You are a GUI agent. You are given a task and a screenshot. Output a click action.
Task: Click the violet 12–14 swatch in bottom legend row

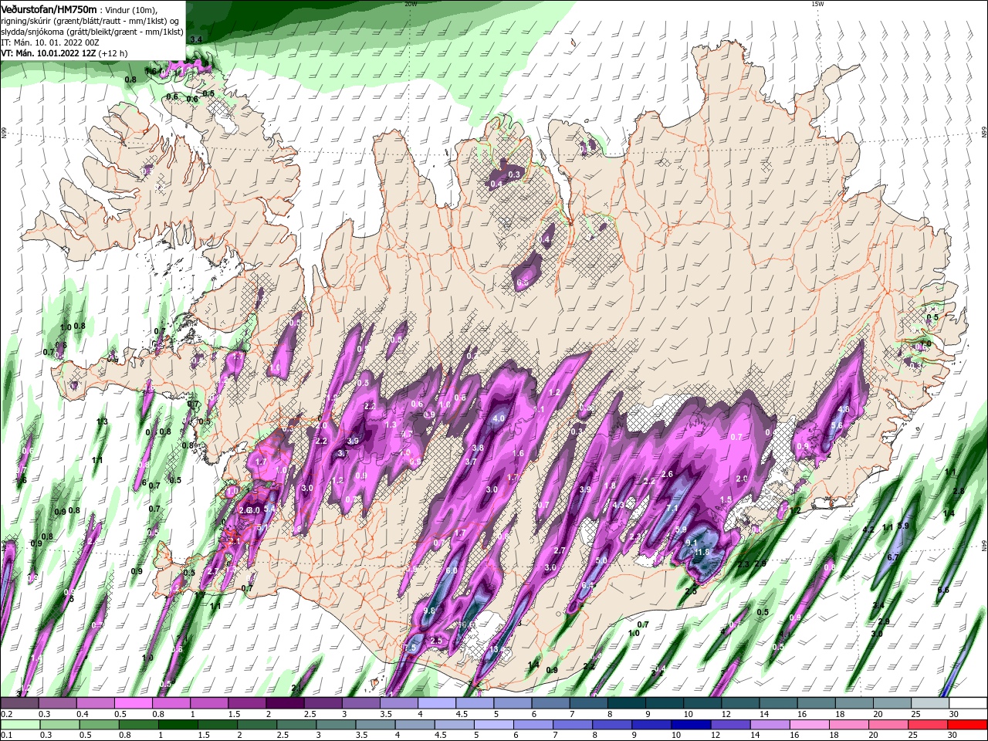729,725
